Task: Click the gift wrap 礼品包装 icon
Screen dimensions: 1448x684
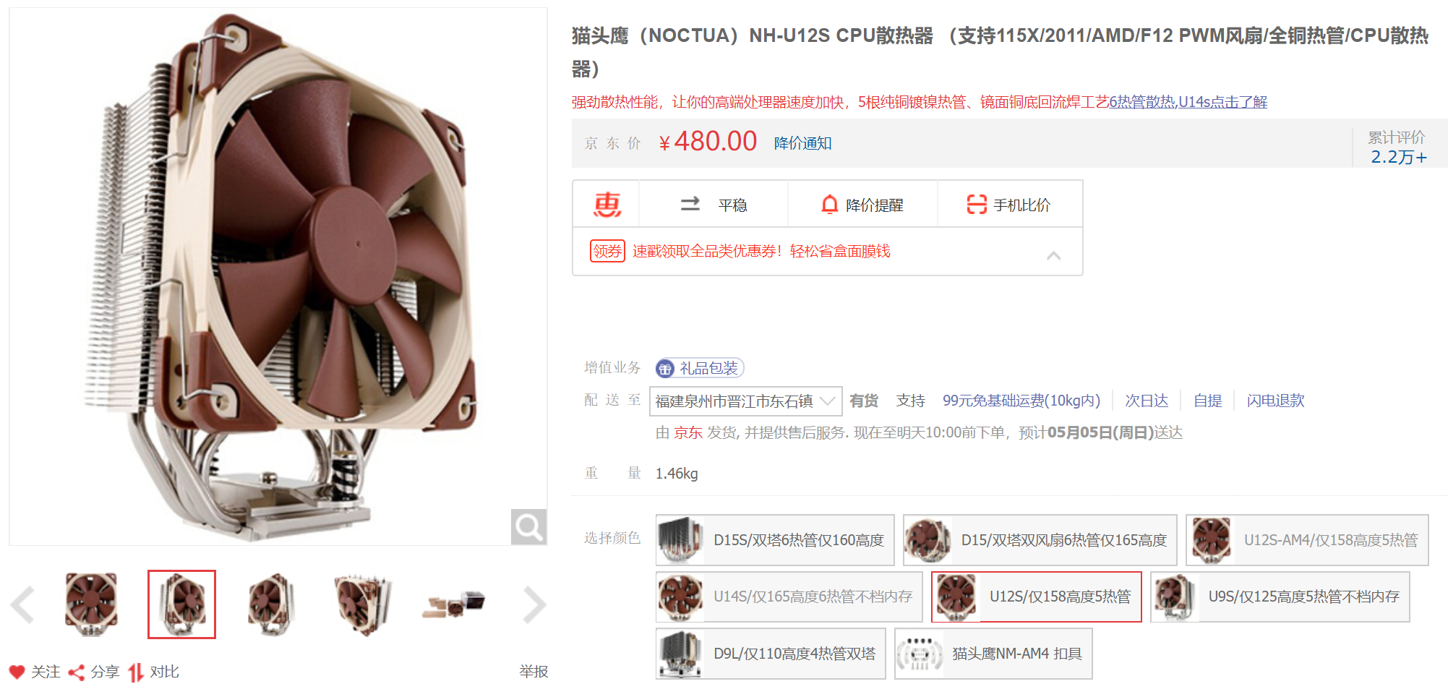Action: coord(664,369)
